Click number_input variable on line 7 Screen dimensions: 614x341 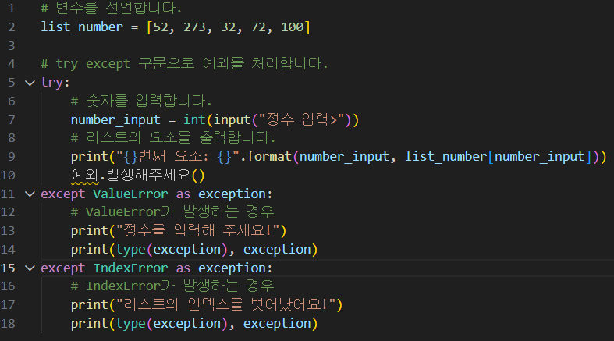(115, 120)
